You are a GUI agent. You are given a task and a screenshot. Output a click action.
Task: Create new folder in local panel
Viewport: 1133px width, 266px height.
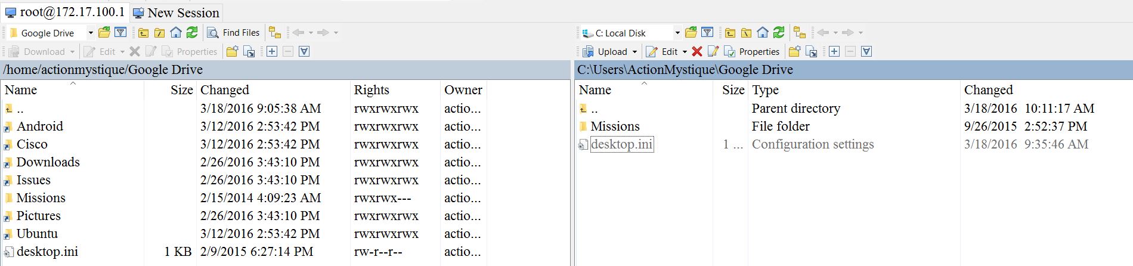pos(794,52)
